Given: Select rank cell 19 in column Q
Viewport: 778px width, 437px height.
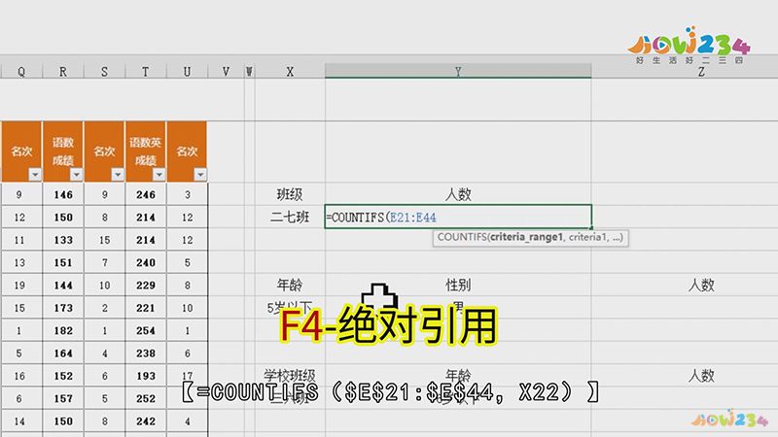Looking at the screenshot, I should tap(19, 286).
